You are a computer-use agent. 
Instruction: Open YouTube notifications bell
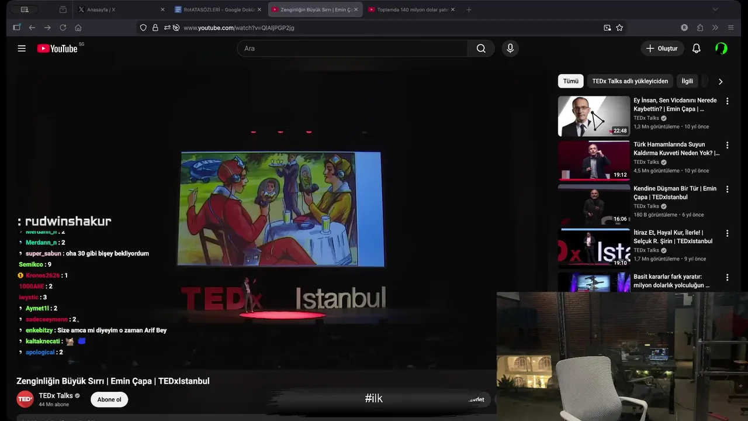(696, 49)
